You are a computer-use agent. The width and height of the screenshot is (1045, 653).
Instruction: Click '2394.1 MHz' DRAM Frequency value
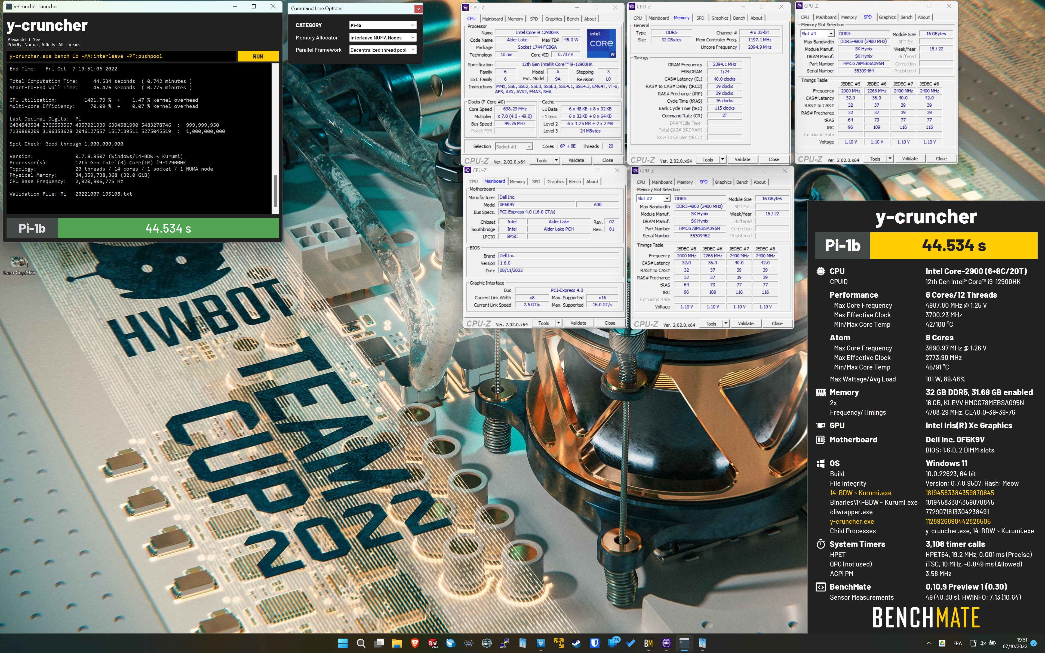pyautogui.click(x=724, y=64)
